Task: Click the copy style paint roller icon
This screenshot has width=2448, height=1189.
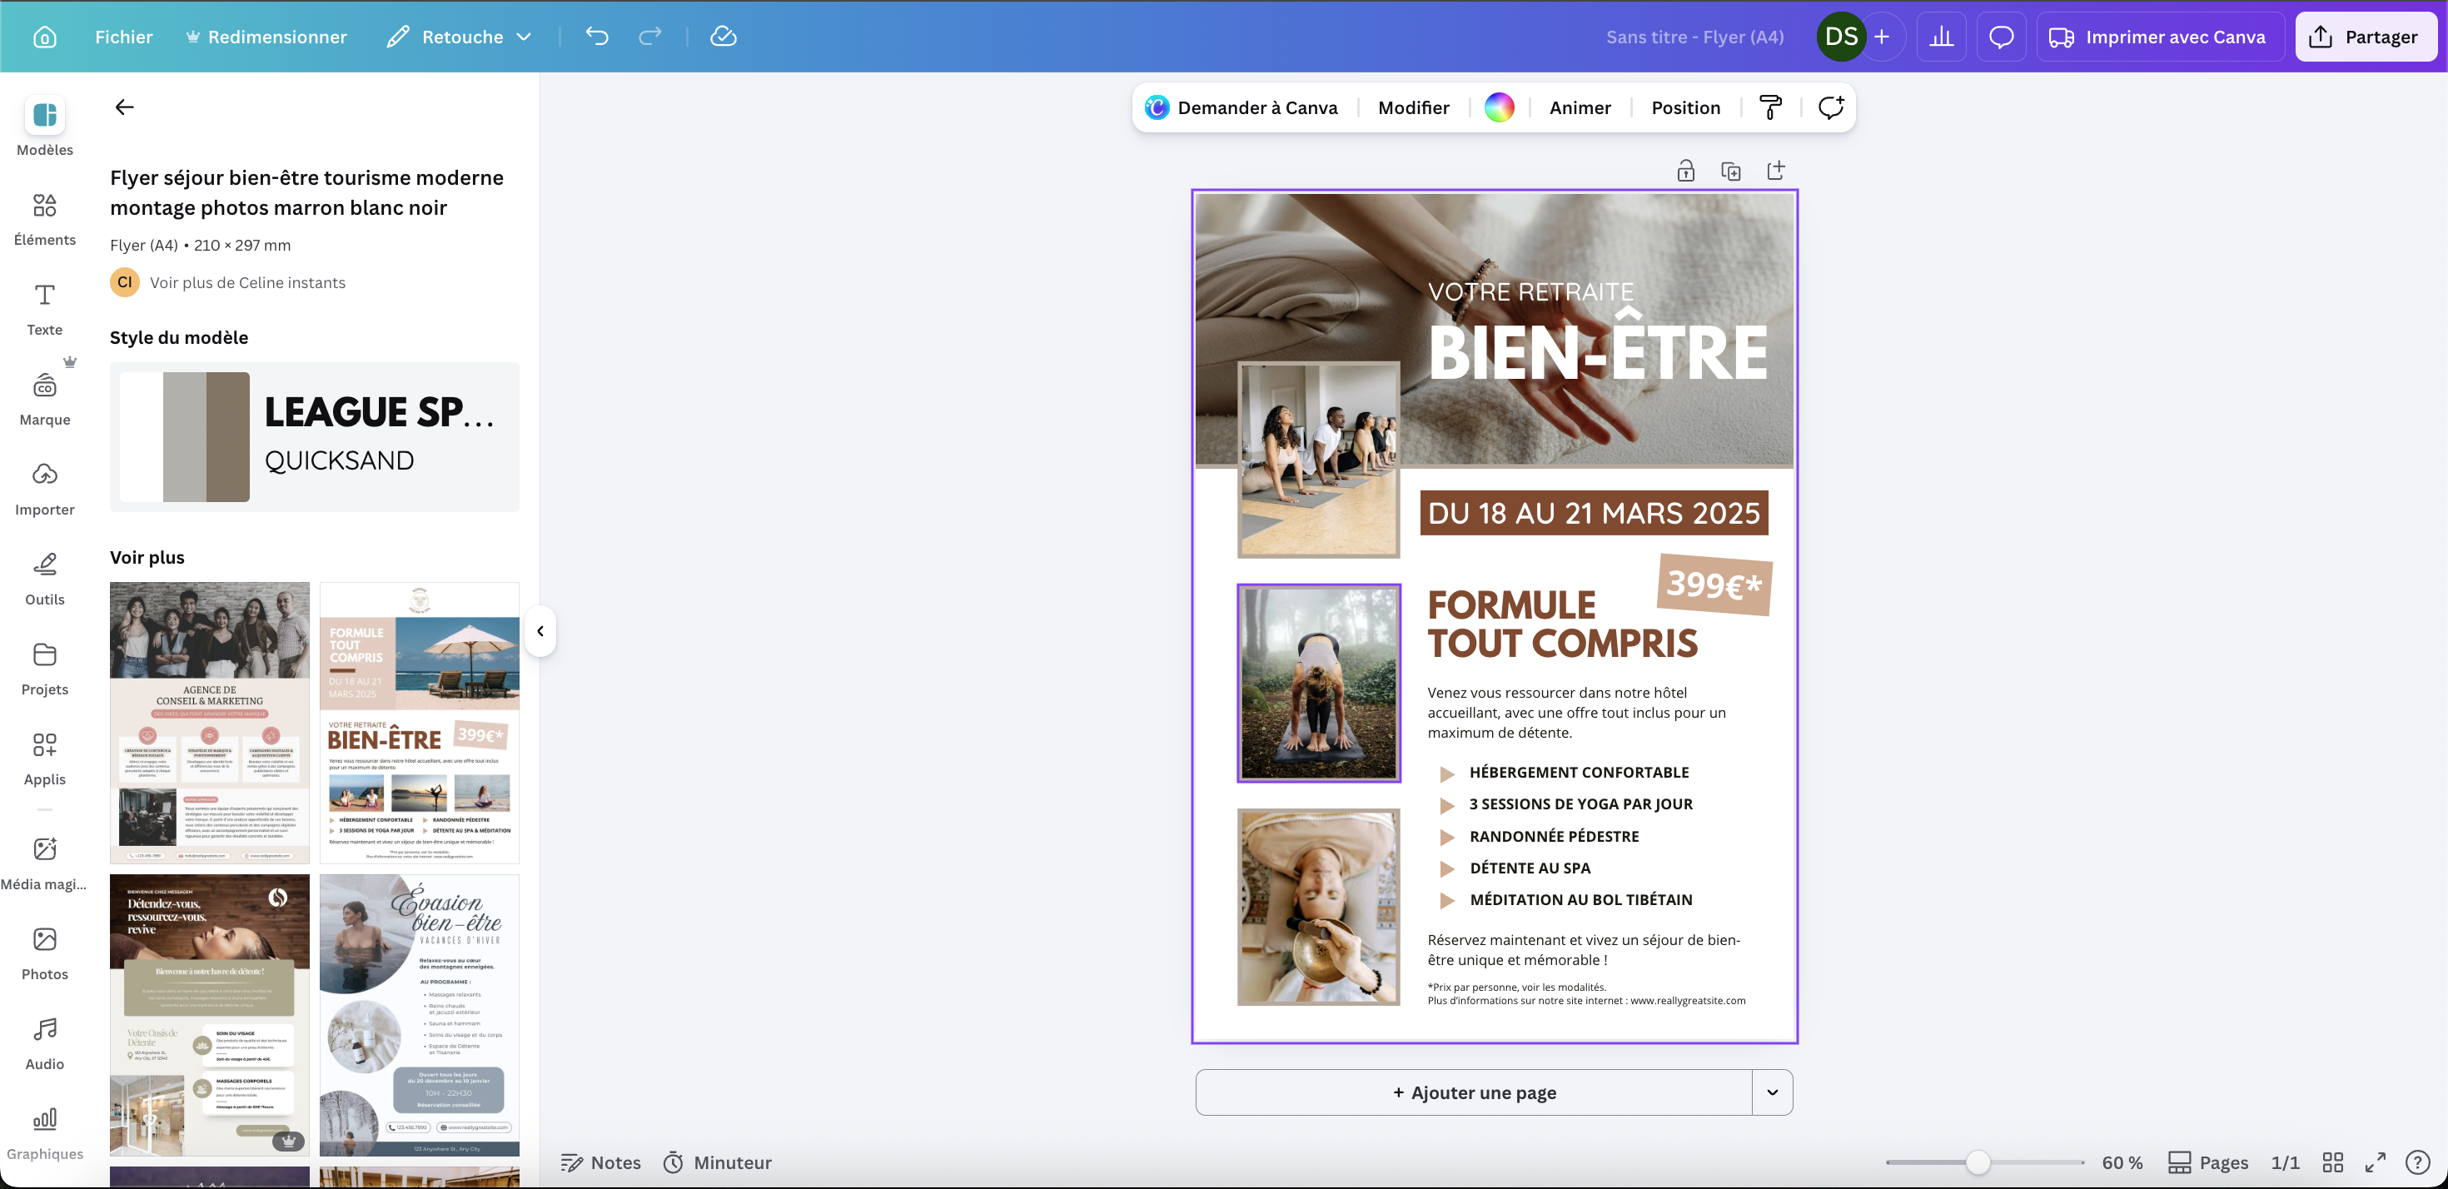Action: coord(1770,107)
